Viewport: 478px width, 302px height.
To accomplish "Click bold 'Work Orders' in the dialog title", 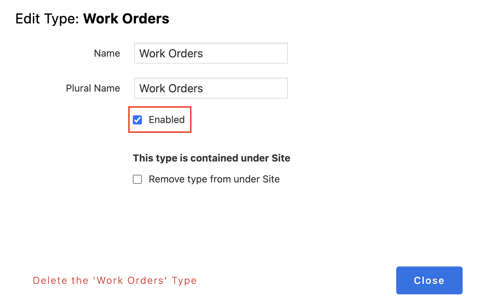I will coord(126,19).
